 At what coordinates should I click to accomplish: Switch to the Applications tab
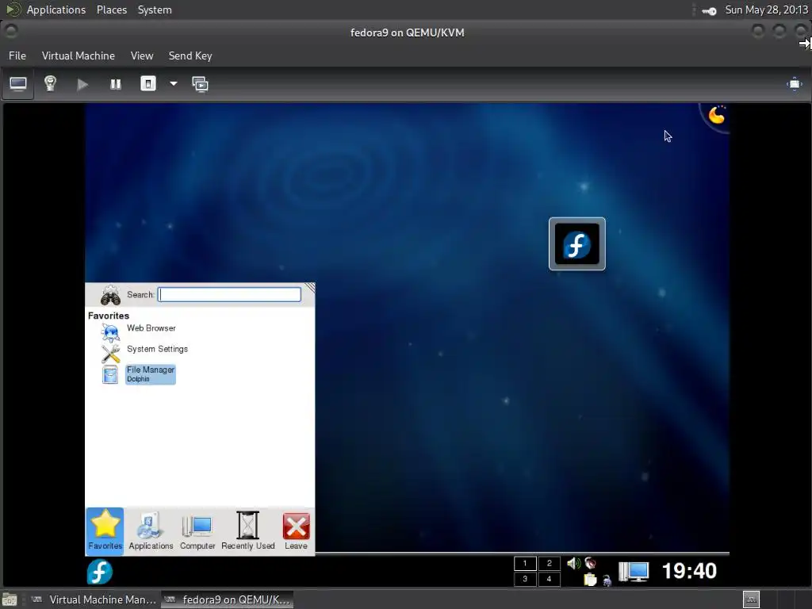(x=151, y=530)
